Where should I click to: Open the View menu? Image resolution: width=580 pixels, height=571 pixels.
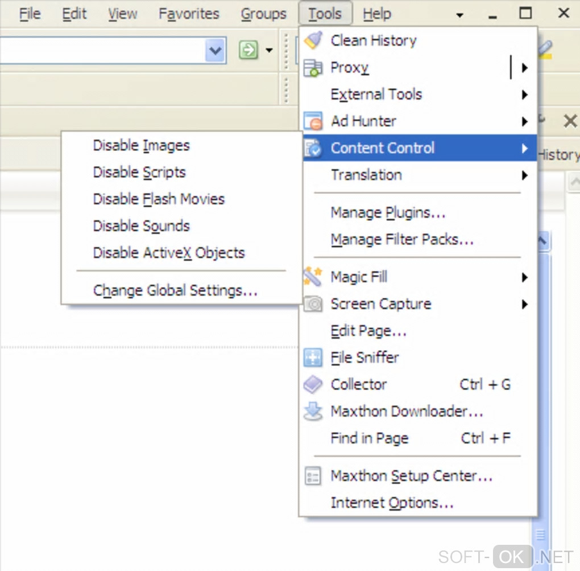[122, 14]
